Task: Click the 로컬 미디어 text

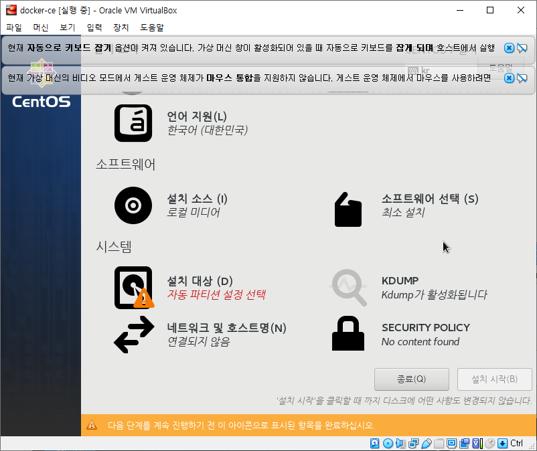Action: (193, 213)
